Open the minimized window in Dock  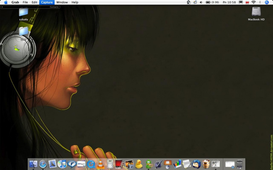230,164
